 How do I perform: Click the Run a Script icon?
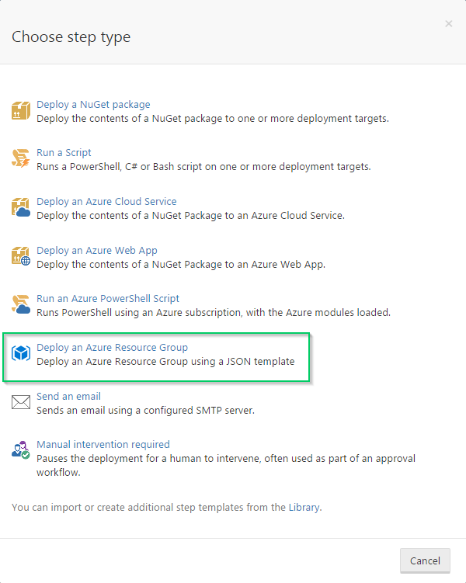coord(21,159)
